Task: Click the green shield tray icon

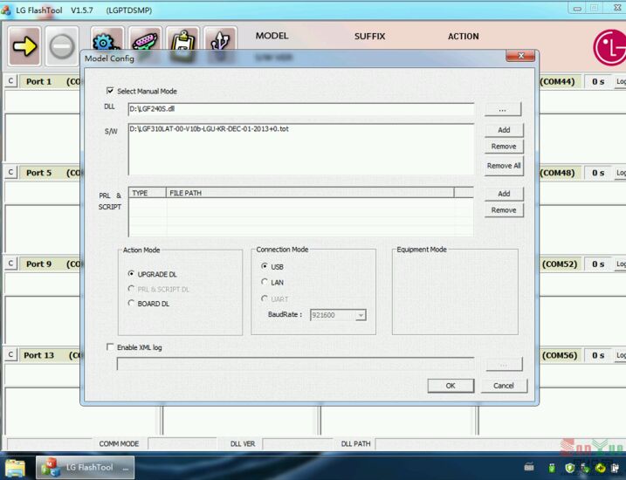Action: (x=570, y=468)
